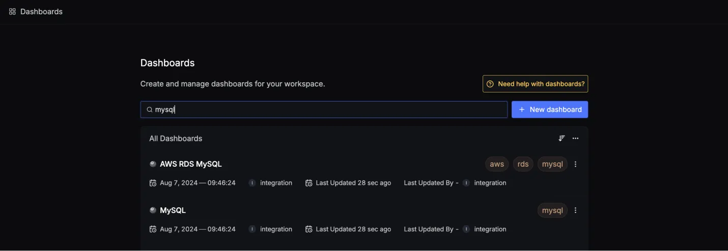Open the MySQL dashboard
The width and height of the screenshot is (728, 251).
click(x=173, y=210)
